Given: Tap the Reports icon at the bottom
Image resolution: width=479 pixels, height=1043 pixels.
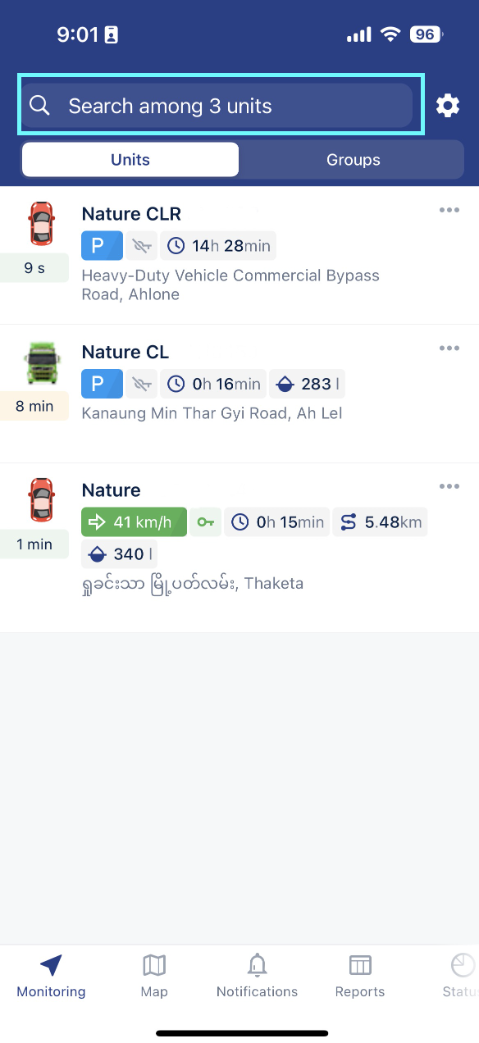Looking at the screenshot, I should 359,976.
